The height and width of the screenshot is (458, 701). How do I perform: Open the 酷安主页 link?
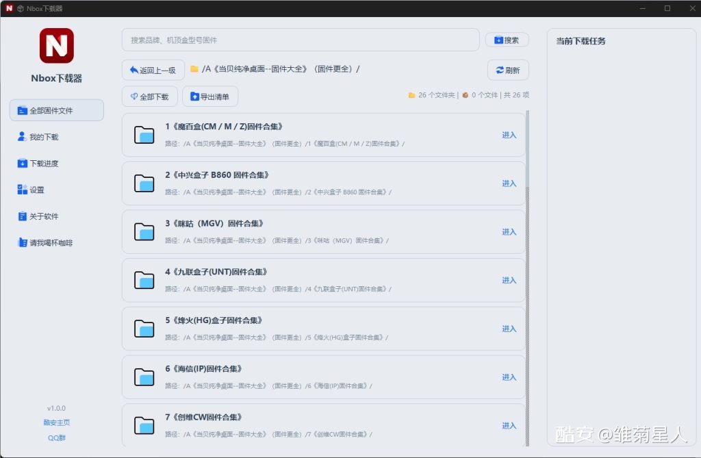(x=56, y=422)
